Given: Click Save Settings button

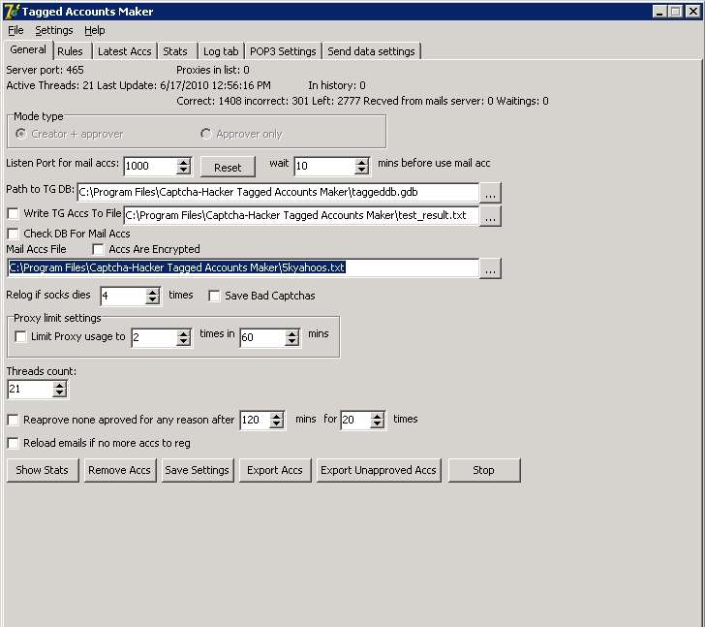Looking at the screenshot, I should [x=197, y=470].
